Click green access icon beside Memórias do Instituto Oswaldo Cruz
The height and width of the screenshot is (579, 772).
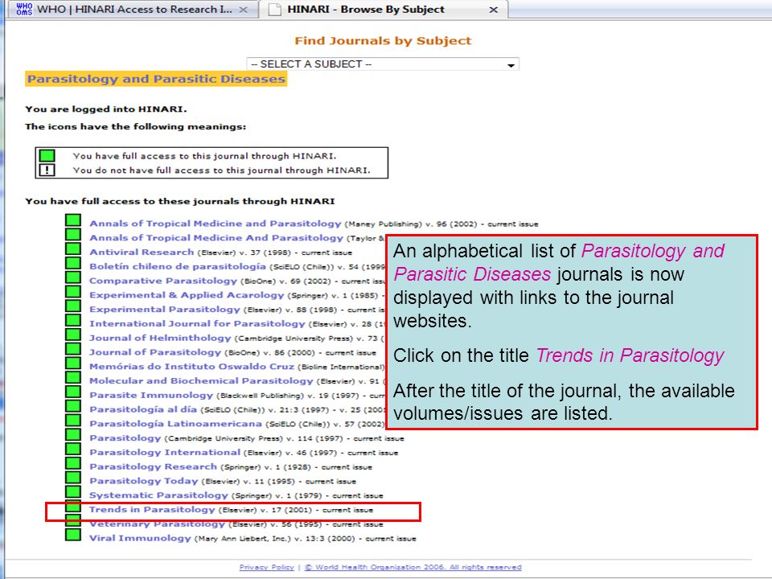(73, 363)
